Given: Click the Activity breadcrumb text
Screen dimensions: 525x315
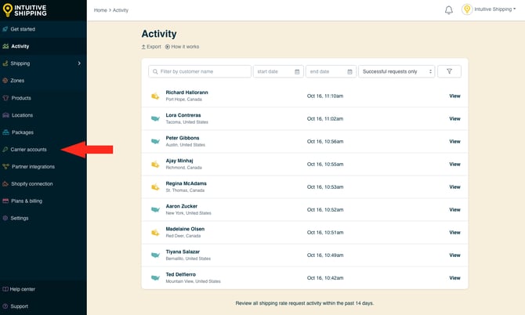Looking at the screenshot, I should (x=121, y=10).
